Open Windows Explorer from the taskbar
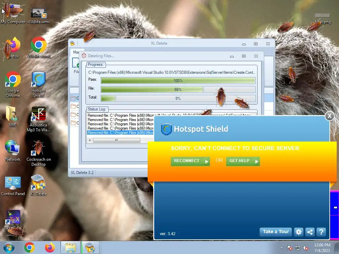Image resolution: width=339 pixels, height=254 pixels. (71, 247)
